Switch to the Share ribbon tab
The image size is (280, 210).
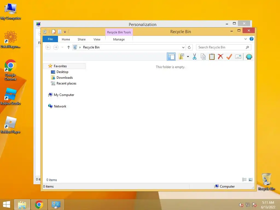pyautogui.click(x=81, y=39)
